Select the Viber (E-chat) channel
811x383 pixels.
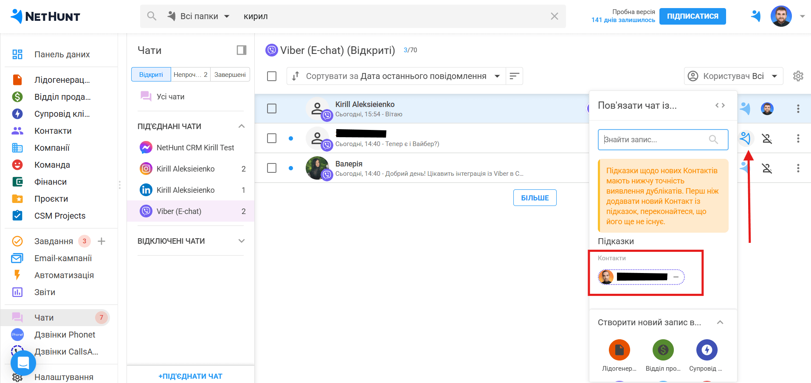[x=191, y=211]
